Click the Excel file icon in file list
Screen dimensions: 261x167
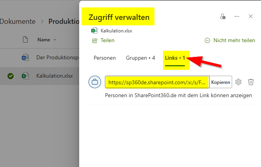coord(25,76)
